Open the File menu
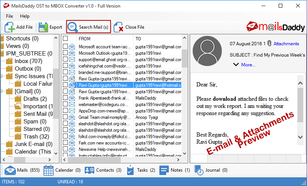This screenshot has height=186, width=307. tap(9, 16)
